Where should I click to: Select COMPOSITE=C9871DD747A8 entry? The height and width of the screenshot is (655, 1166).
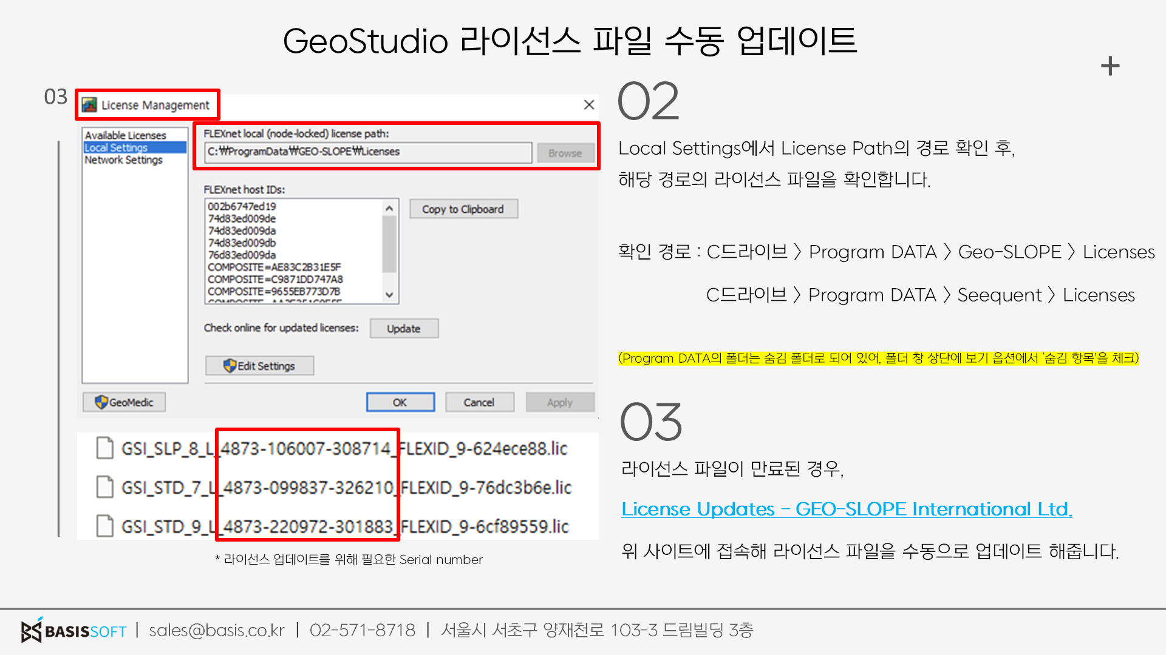275,279
